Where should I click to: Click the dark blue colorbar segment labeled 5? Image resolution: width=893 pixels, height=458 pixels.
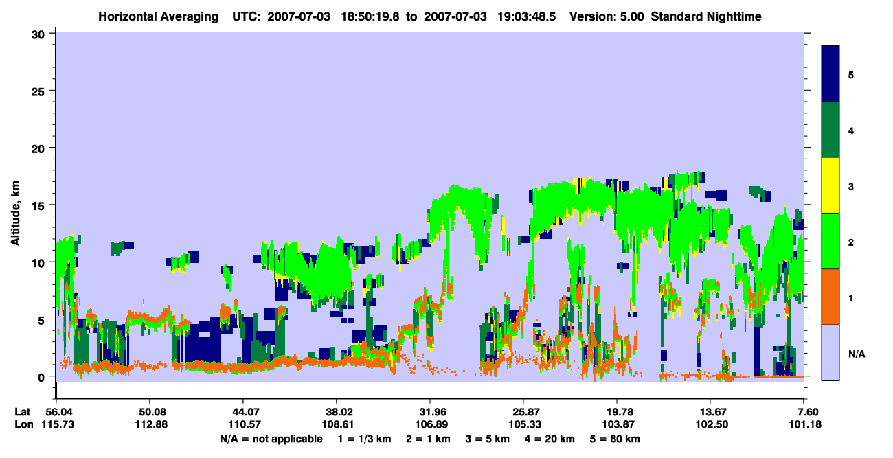point(830,74)
